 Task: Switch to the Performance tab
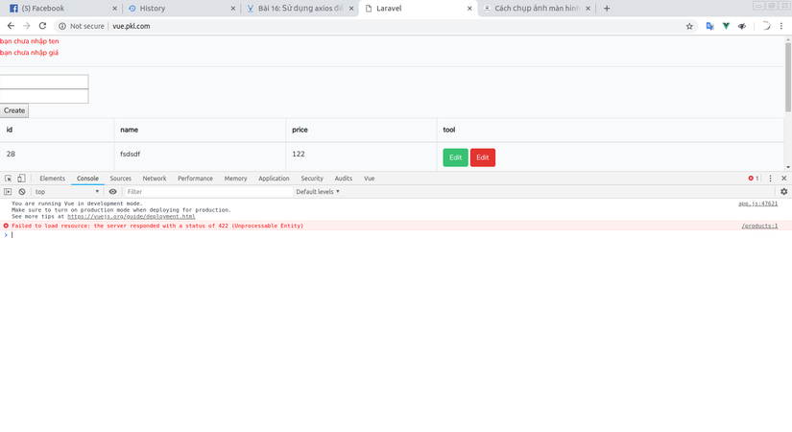[x=195, y=179]
